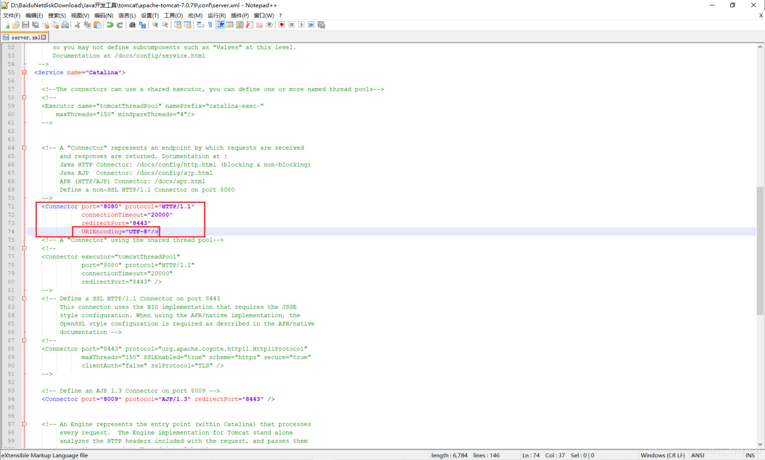
Task: Open the 设置(T) menu
Action: [150, 15]
